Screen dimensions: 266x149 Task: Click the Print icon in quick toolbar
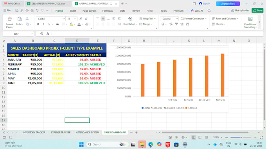[27, 11]
